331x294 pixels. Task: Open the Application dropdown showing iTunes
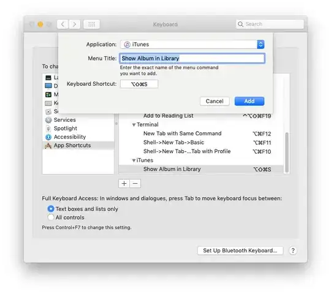click(x=192, y=44)
